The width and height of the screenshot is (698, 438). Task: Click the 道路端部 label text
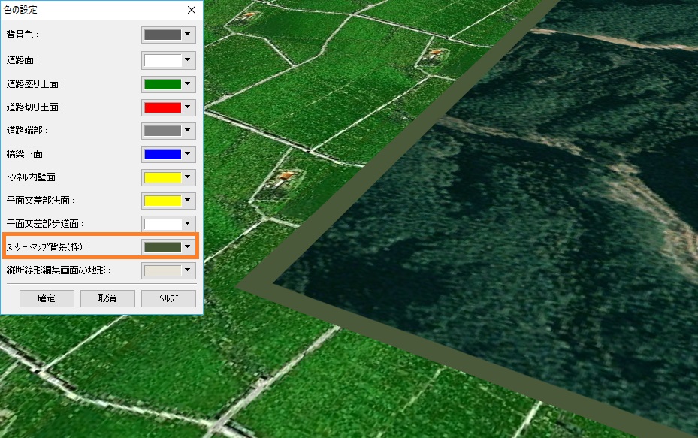(27, 131)
